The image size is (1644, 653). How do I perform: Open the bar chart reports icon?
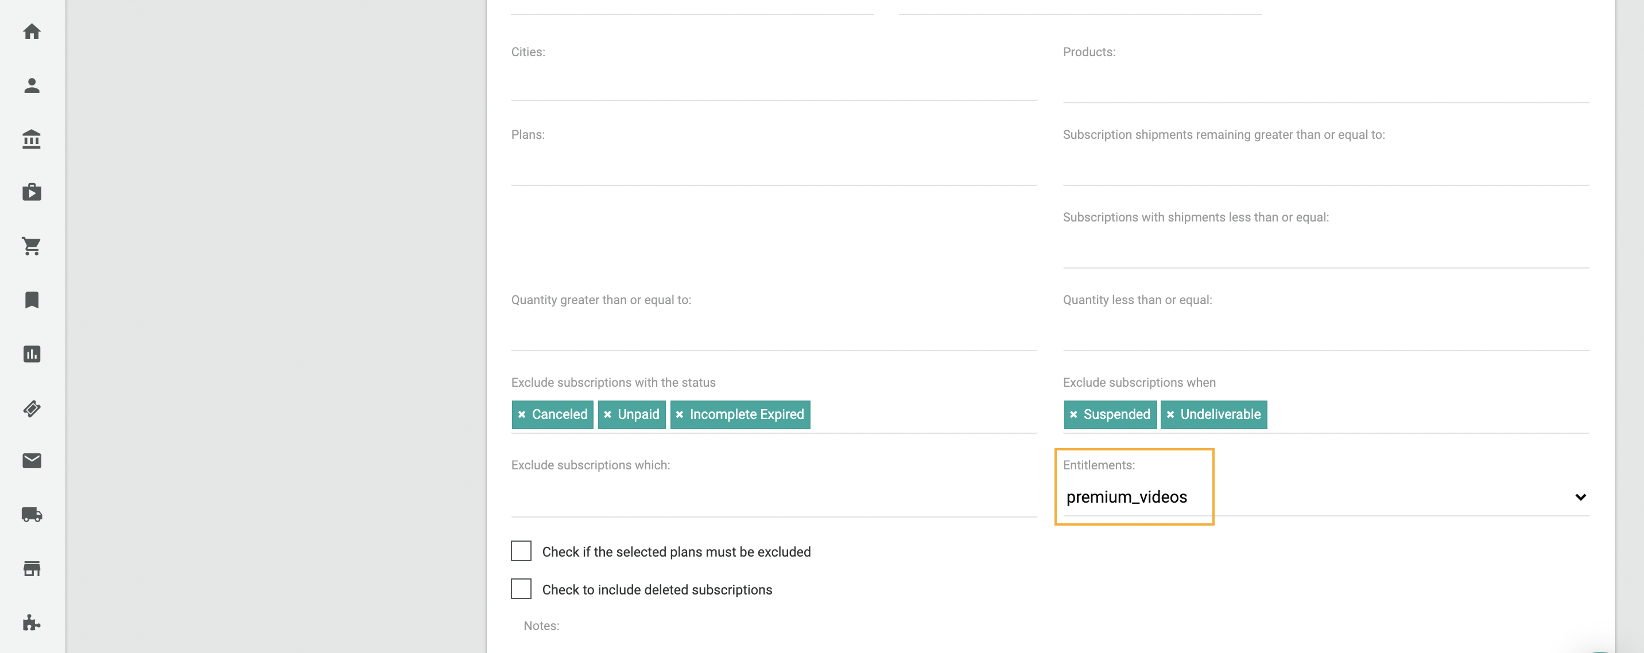(x=32, y=354)
